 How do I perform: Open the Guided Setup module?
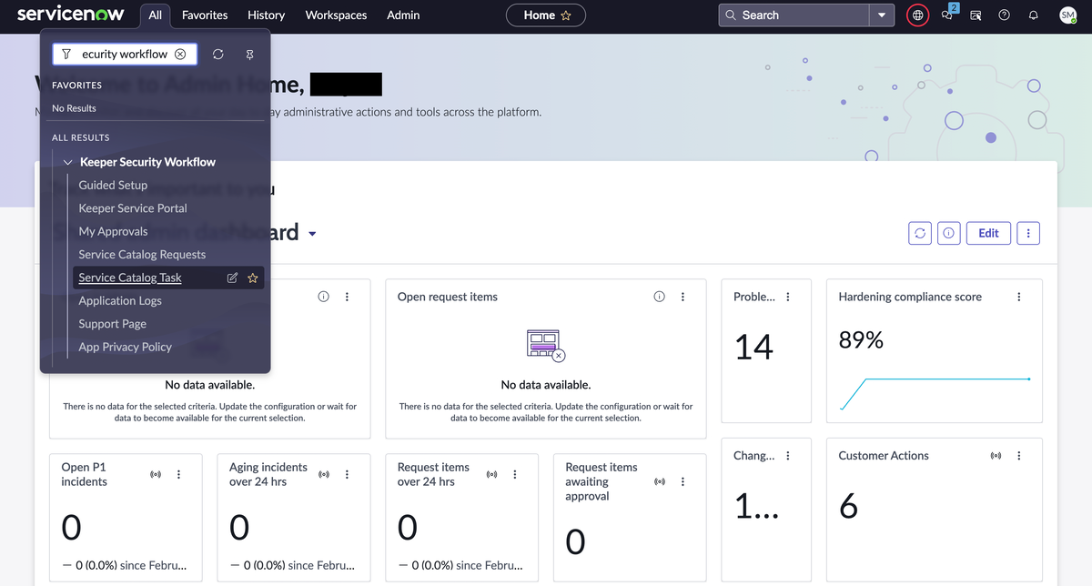coord(113,185)
